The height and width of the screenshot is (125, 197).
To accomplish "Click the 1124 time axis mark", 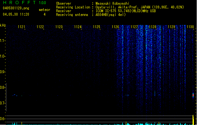I will [78, 27].
